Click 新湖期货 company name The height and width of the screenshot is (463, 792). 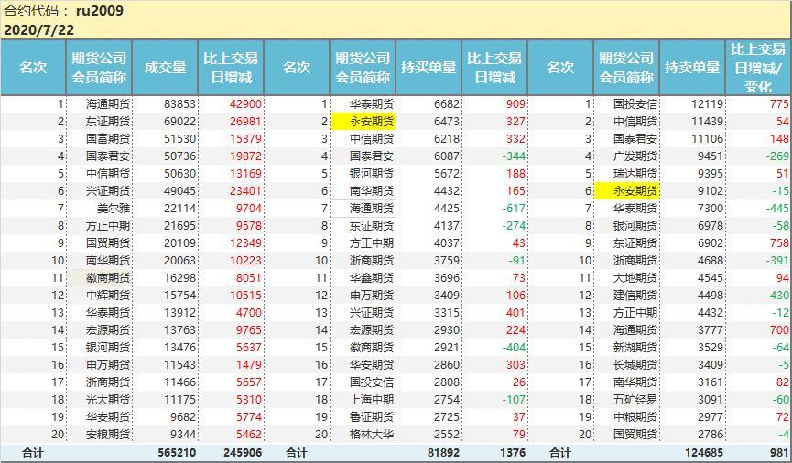(635, 348)
